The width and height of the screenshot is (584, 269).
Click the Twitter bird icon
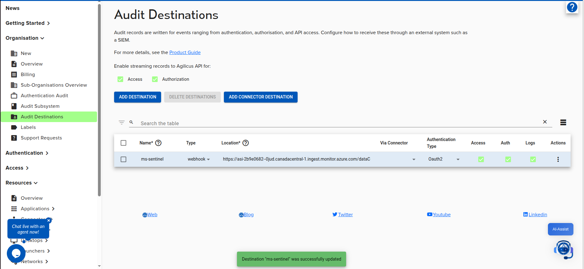coord(335,214)
